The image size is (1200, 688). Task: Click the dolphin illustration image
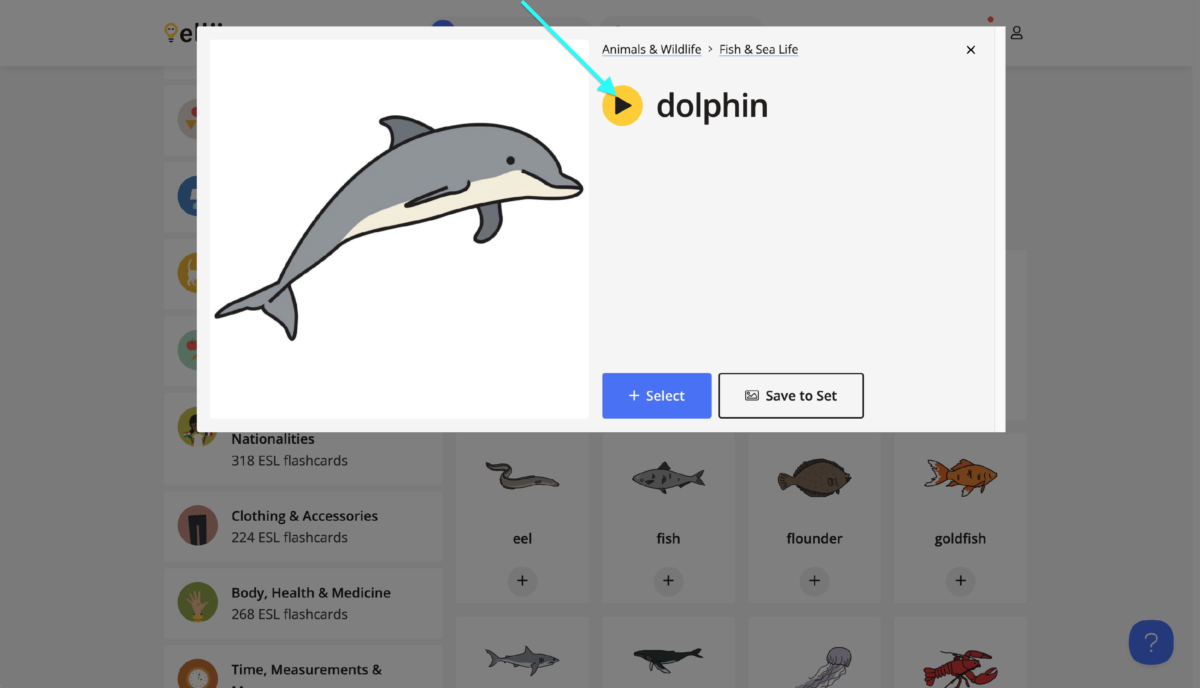(399, 229)
